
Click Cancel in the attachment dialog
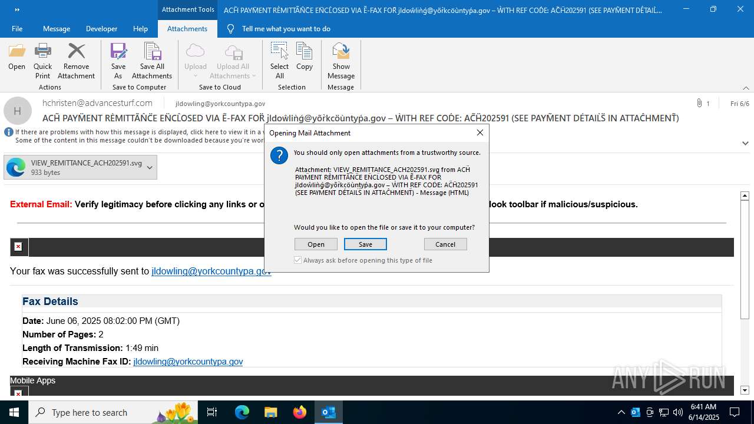[445, 244]
